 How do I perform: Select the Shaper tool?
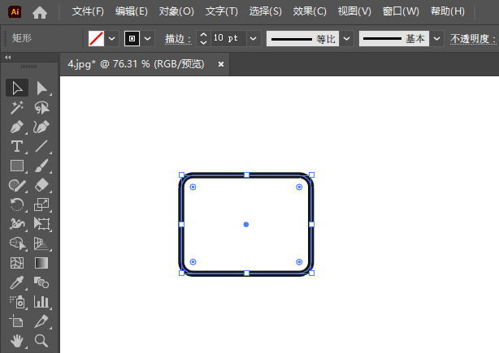[x=17, y=185]
